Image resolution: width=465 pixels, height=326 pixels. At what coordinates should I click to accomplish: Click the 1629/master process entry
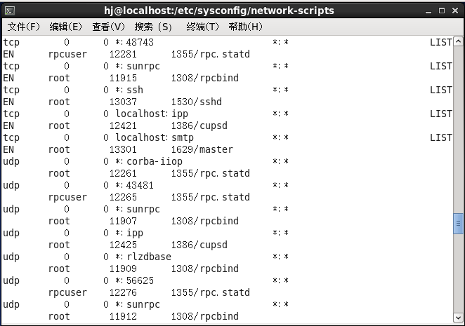[x=202, y=149]
